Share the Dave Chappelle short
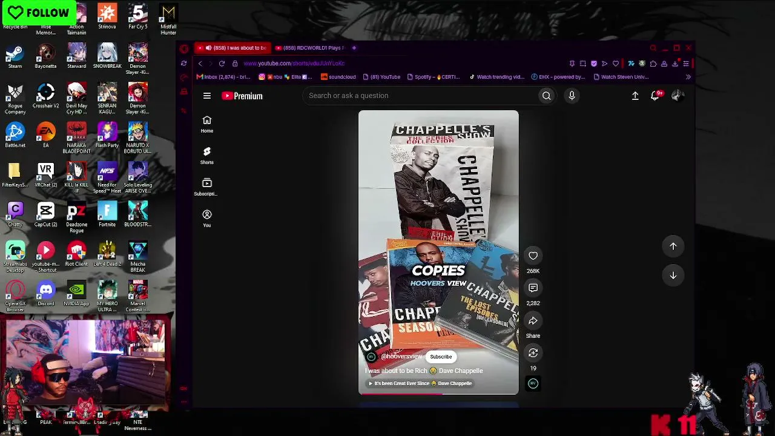775x436 pixels. click(x=533, y=321)
